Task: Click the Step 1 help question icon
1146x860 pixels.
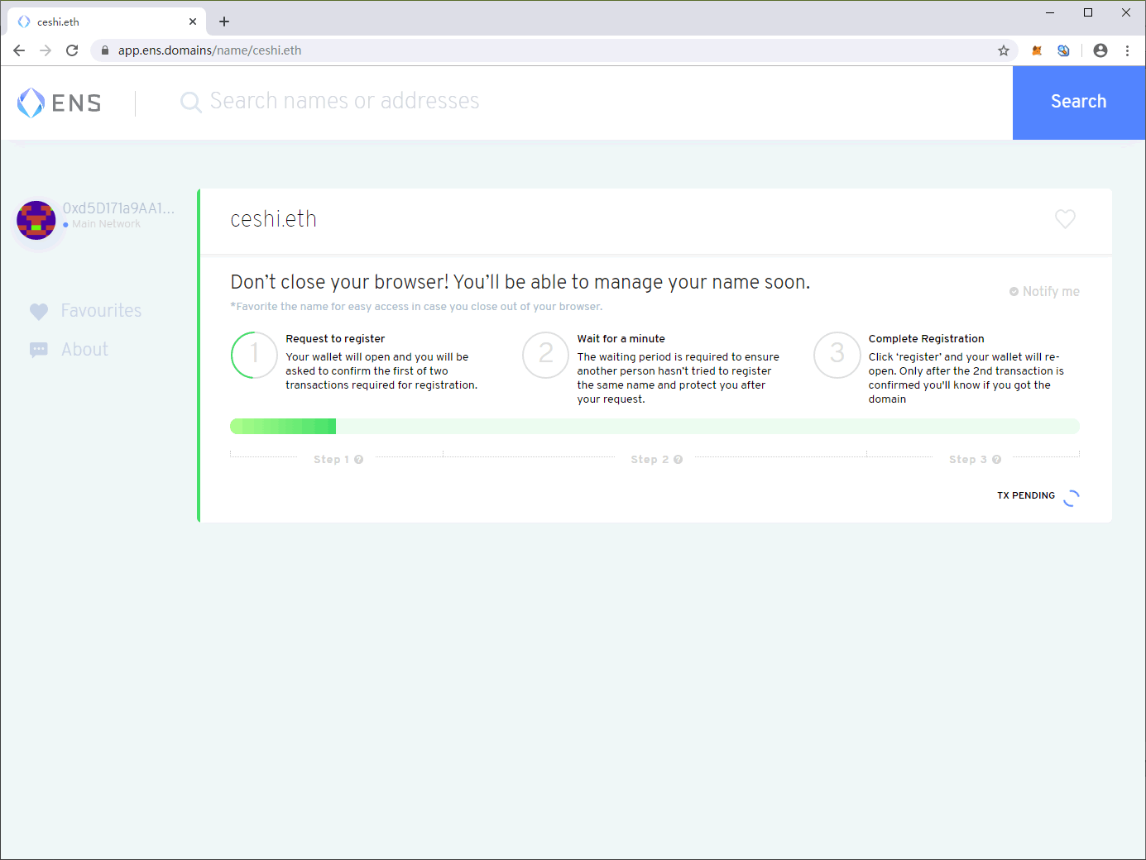Action: (359, 460)
